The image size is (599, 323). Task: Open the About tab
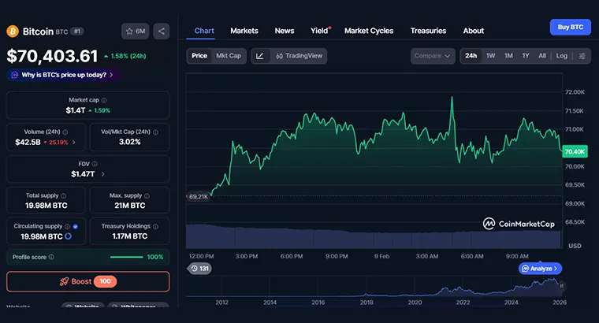tap(474, 31)
